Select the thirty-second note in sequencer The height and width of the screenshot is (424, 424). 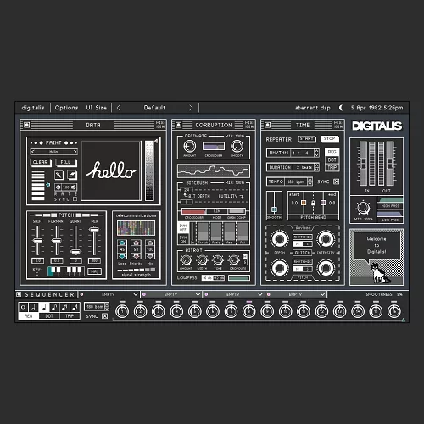[75, 307]
